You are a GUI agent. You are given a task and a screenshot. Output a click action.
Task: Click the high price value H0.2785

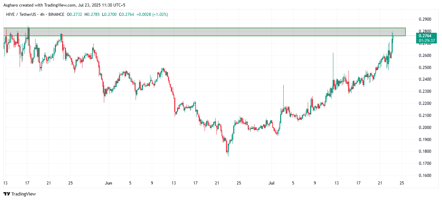click(x=92, y=14)
